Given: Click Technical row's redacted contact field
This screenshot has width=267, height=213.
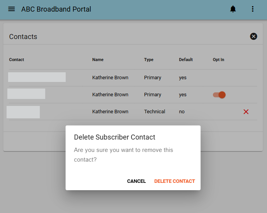Looking at the screenshot, I should point(23,112).
